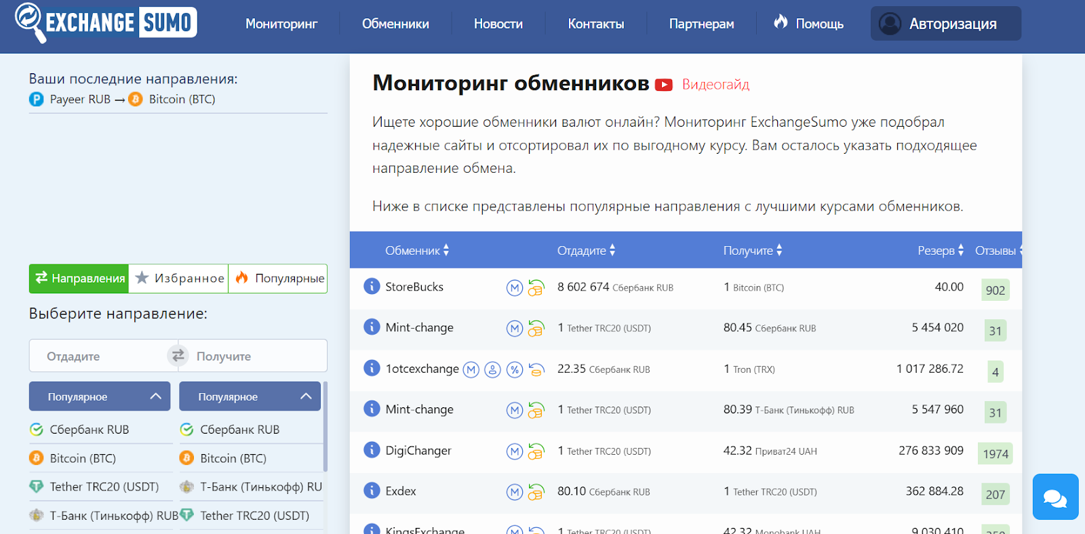Click the coins icon in Exdex row
Viewport: 1085px width, 534px height.
pos(536,493)
